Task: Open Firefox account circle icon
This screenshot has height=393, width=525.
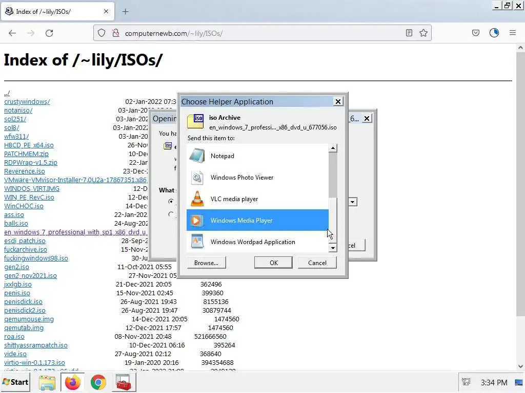Action: click(x=494, y=33)
